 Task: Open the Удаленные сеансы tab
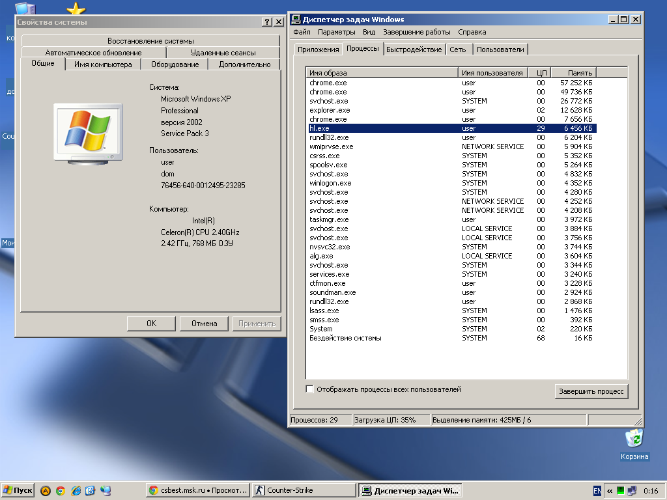(x=223, y=53)
